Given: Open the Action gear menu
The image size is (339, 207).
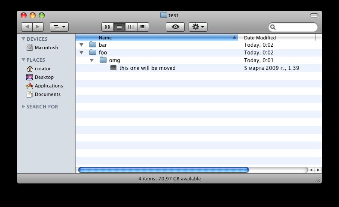Looking at the screenshot, I should pos(198,27).
